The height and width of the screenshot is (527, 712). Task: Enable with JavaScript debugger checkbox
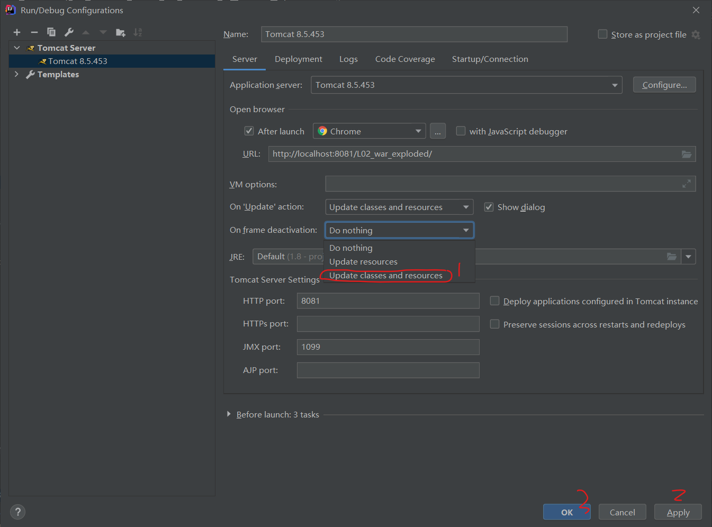461,131
